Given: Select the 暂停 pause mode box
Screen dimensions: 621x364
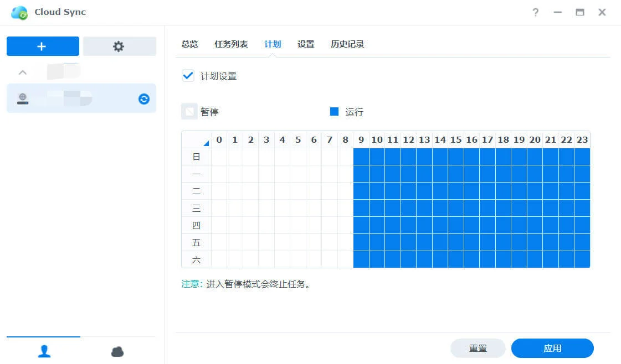Looking at the screenshot, I should (x=189, y=112).
